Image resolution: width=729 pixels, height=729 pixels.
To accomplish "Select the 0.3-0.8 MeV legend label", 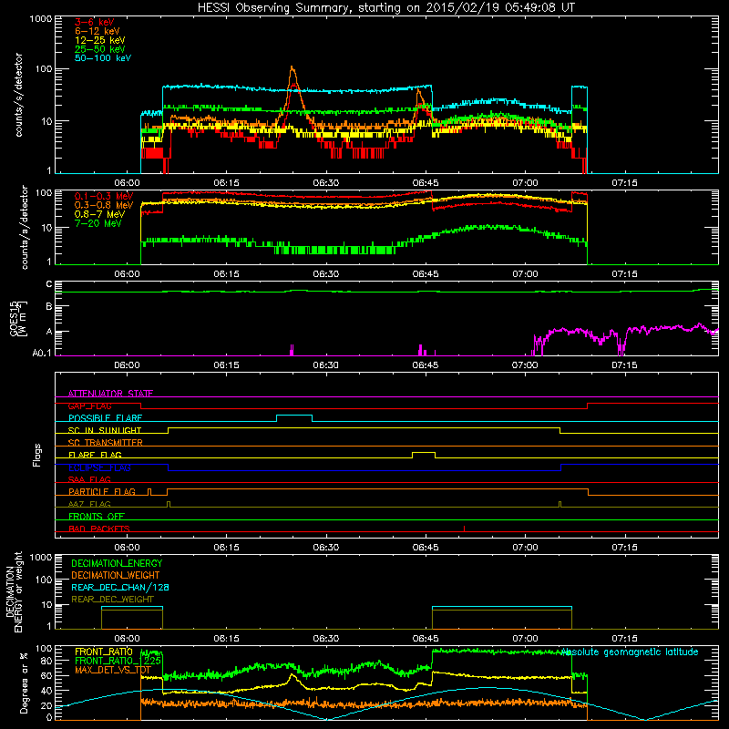I will pyautogui.click(x=104, y=205).
